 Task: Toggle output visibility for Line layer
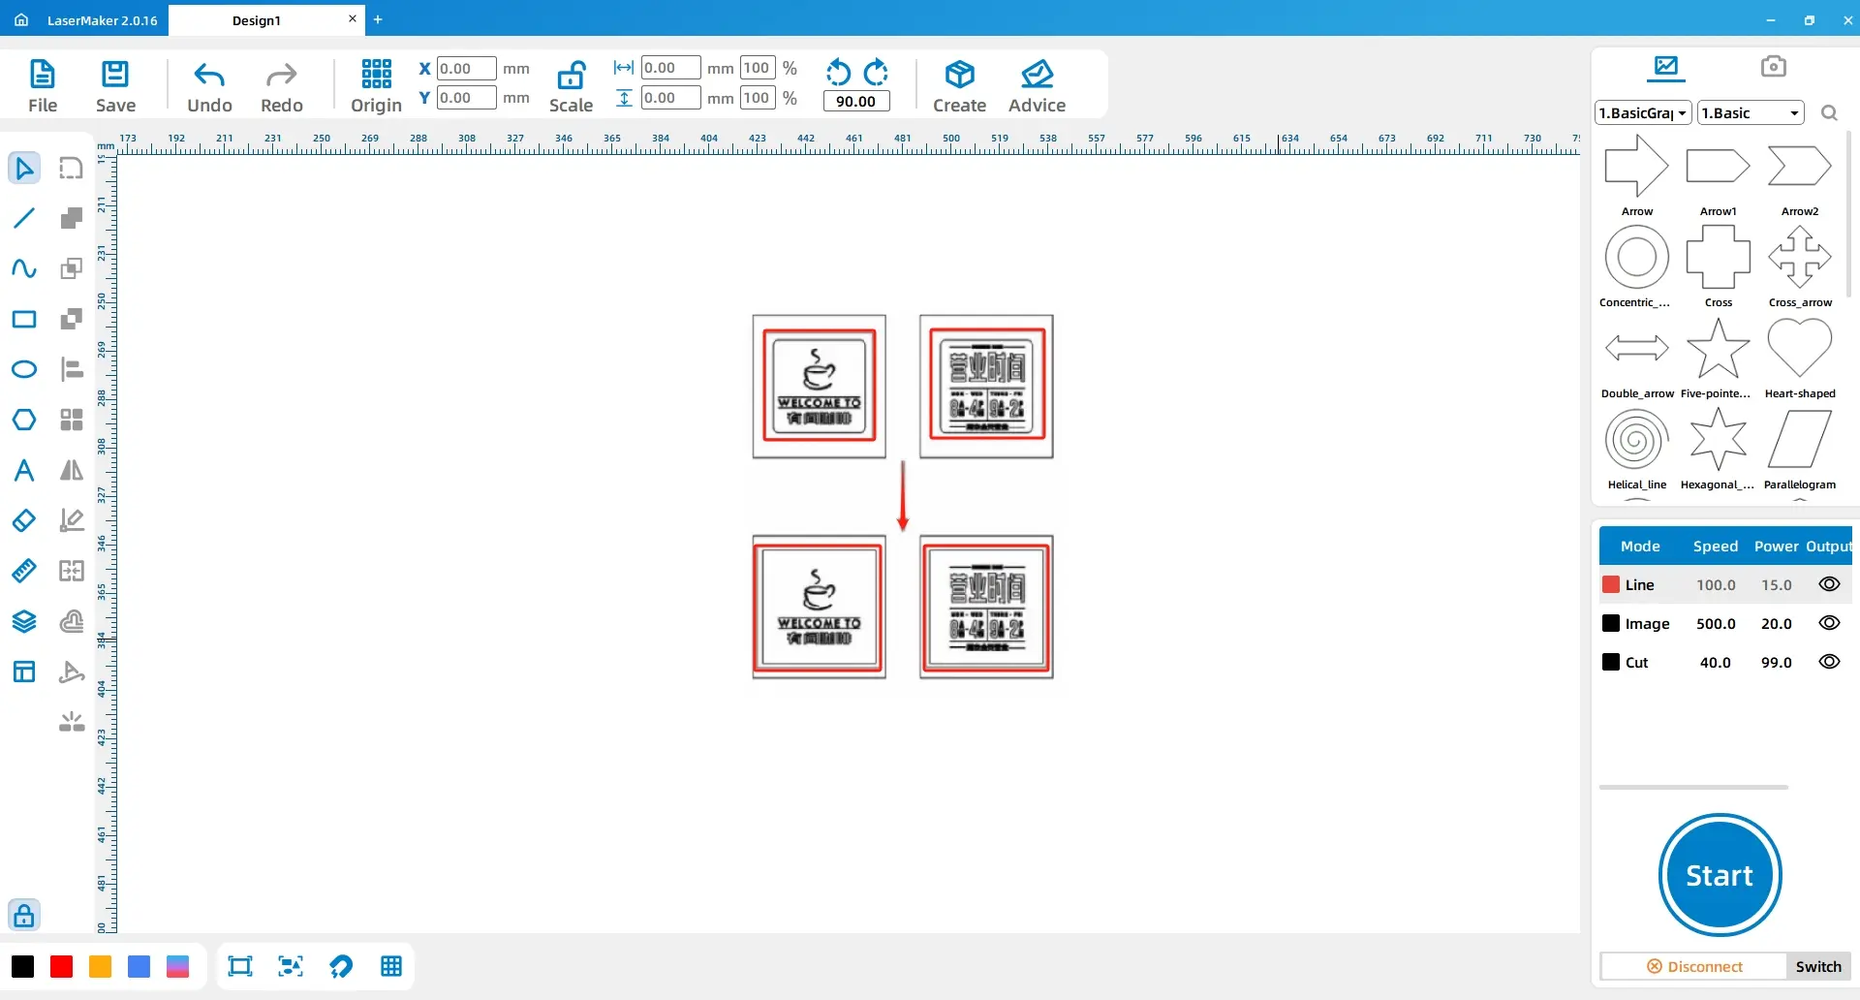[x=1829, y=584]
